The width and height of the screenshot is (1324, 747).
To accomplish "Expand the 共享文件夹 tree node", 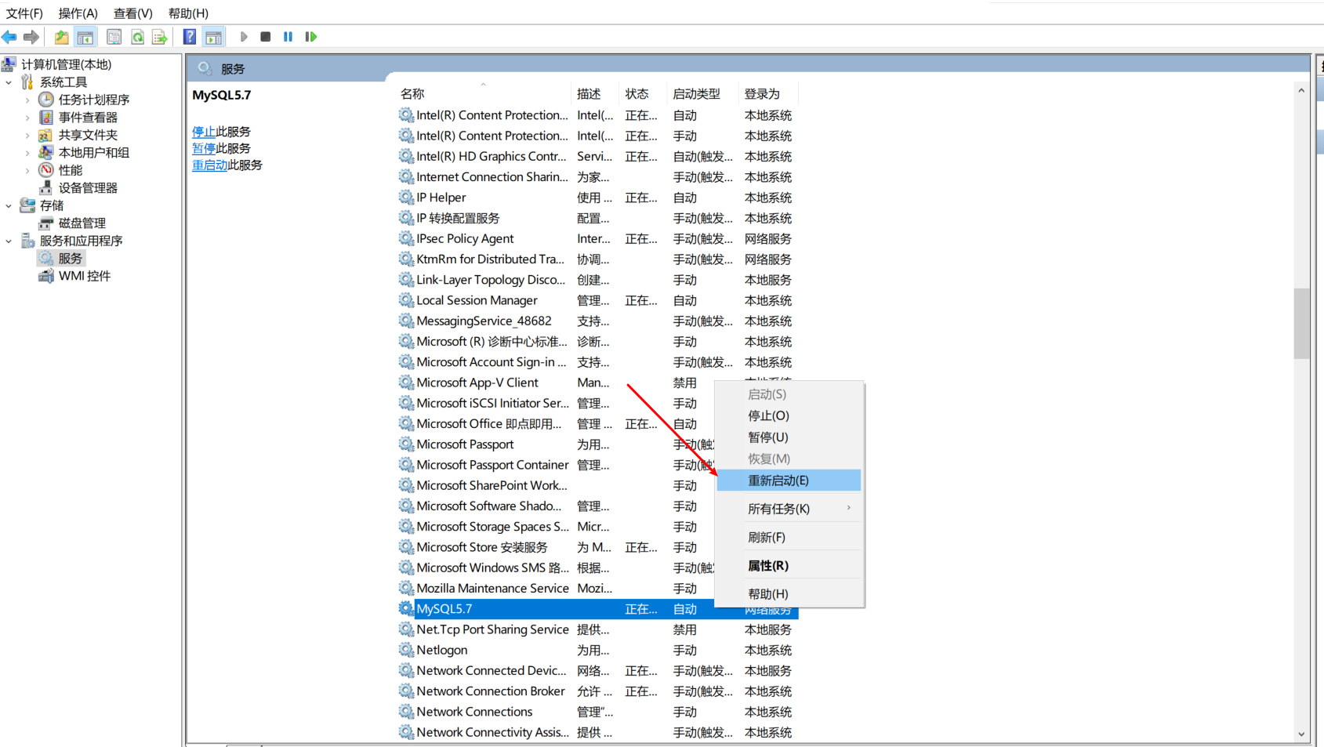I will click(27, 135).
